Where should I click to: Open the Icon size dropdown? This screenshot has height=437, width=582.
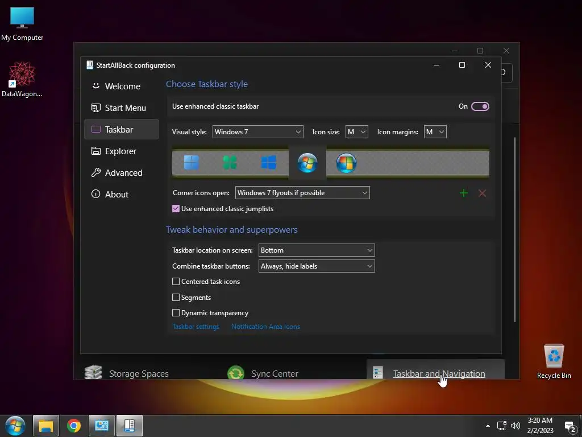tap(357, 131)
